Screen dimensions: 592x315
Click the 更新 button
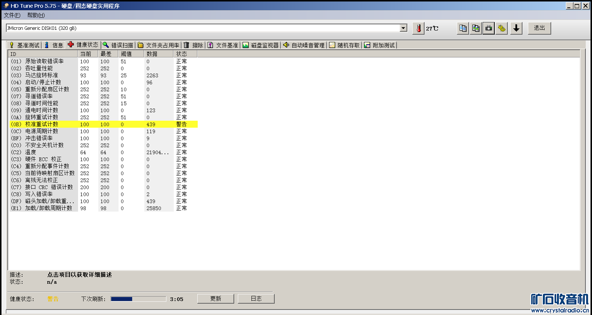(x=216, y=299)
